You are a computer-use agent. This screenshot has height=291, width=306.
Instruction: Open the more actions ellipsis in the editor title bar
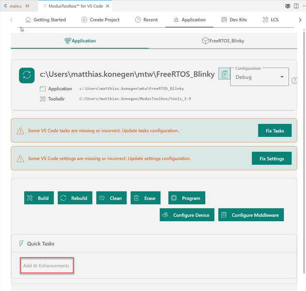(x=304, y=6)
